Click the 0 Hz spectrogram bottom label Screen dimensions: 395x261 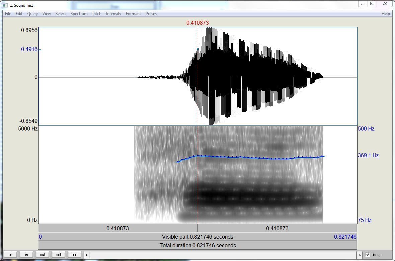32,220
